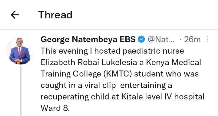Viewport: 218px width, 116px height.
Task: Open George Natembeya's profile picture
Action: [x=20, y=51]
